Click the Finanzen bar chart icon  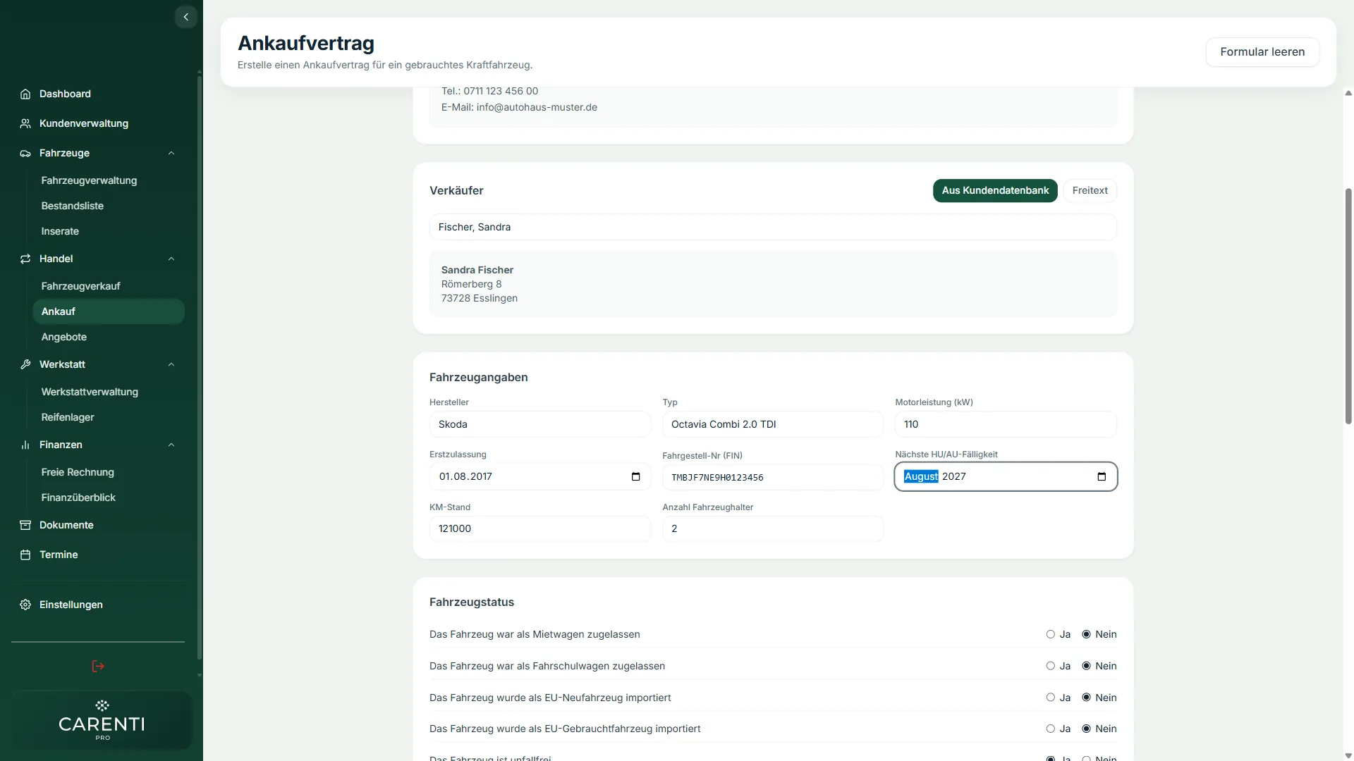click(25, 445)
